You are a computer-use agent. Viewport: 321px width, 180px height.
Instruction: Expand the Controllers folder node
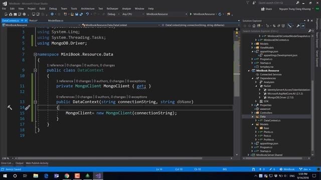pos(252,113)
